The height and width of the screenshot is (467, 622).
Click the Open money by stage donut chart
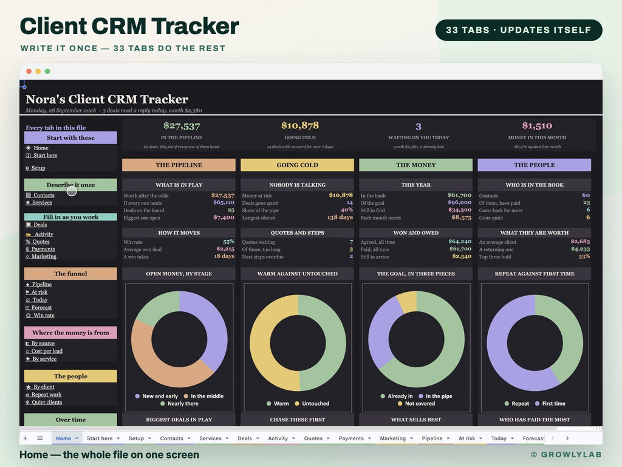click(179, 339)
